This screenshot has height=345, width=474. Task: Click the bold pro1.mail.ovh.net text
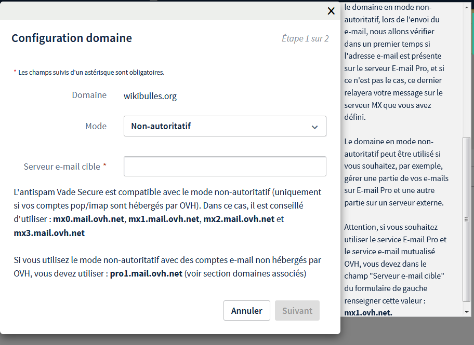coord(146,273)
